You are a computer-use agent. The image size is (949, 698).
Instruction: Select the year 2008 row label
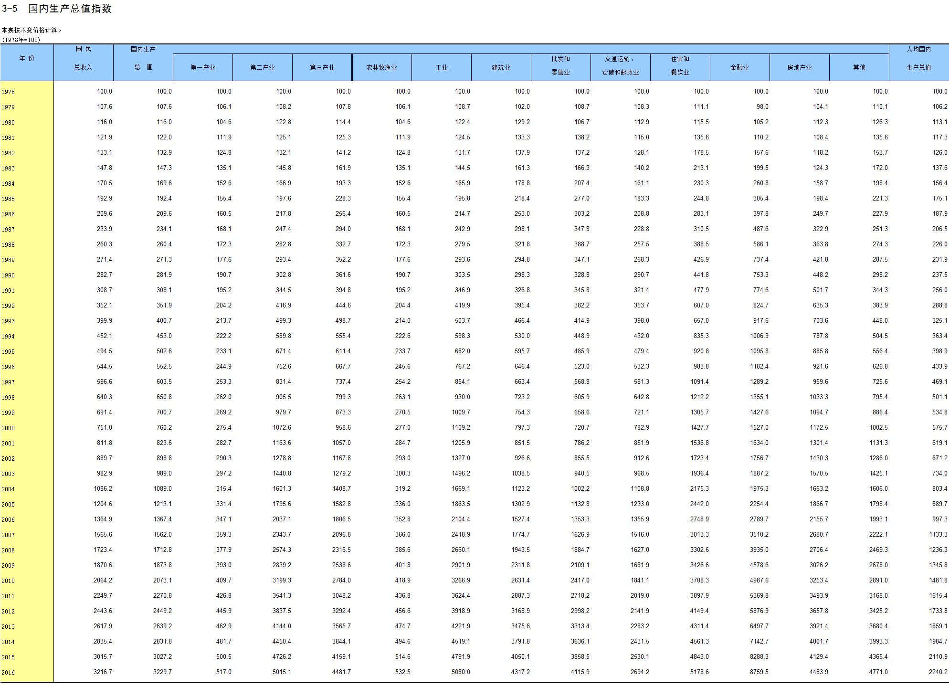click(x=8, y=550)
